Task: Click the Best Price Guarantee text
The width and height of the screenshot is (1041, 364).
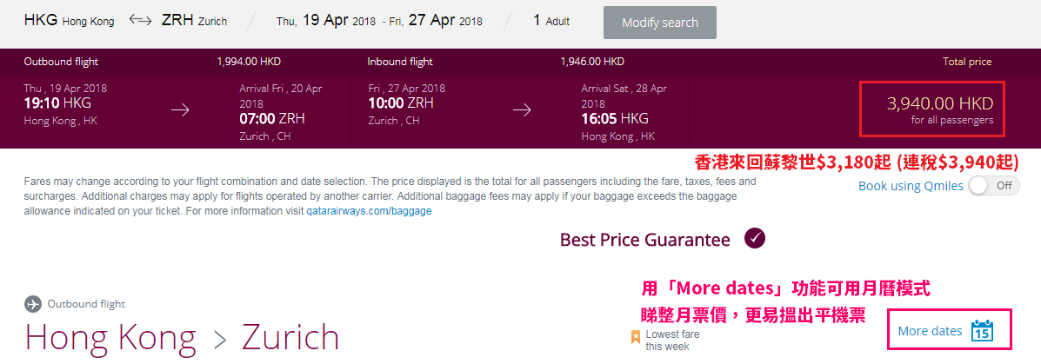Action: click(645, 240)
